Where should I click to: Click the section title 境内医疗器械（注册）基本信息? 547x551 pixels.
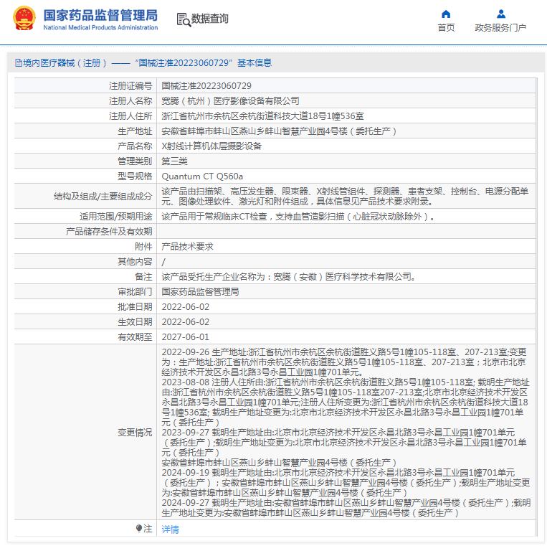147,63
